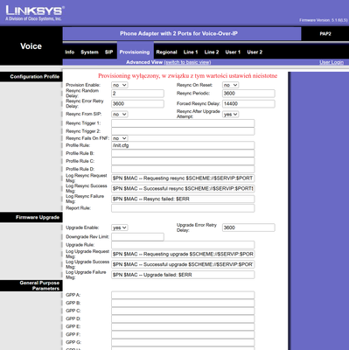Select the Provisioning tab
The width and height of the screenshot is (349, 350).
(x=135, y=52)
